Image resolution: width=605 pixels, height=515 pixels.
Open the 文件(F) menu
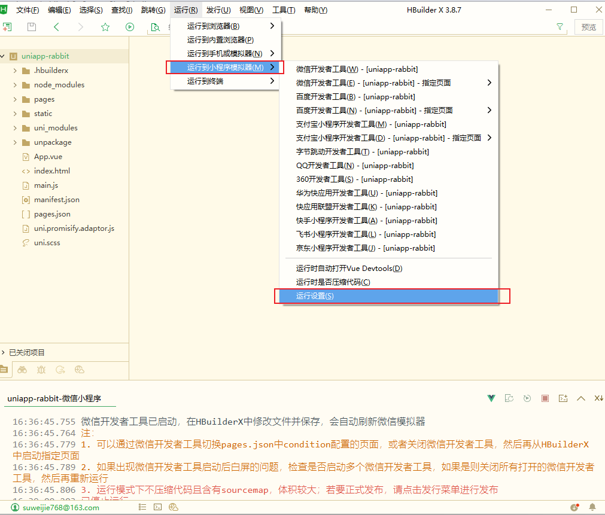(x=28, y=10)
